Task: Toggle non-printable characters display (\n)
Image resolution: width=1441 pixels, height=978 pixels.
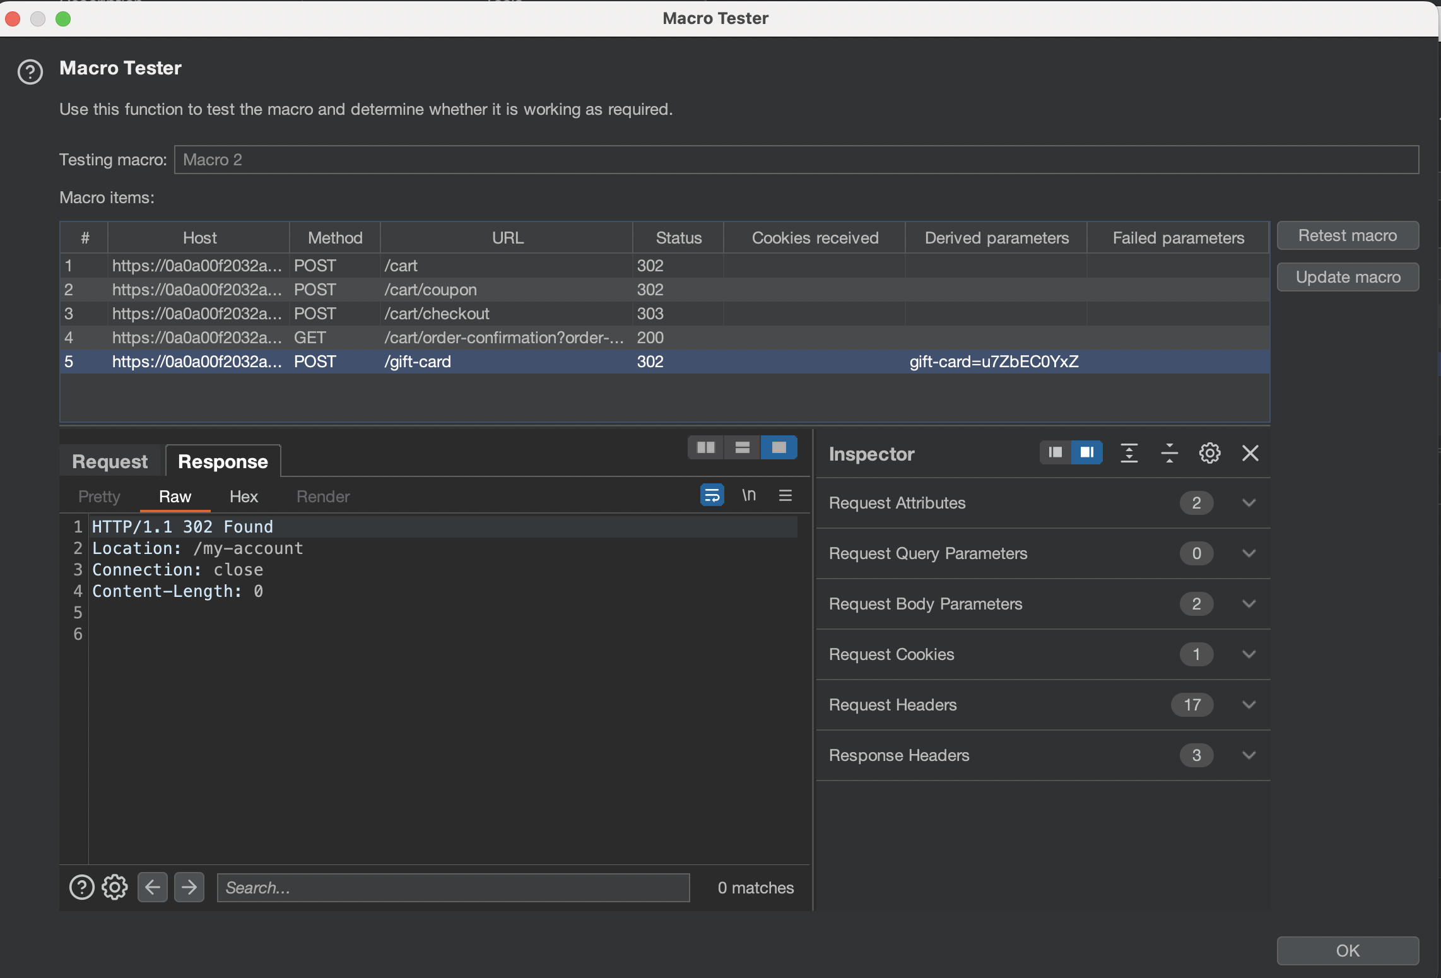Action: [748, 495]
